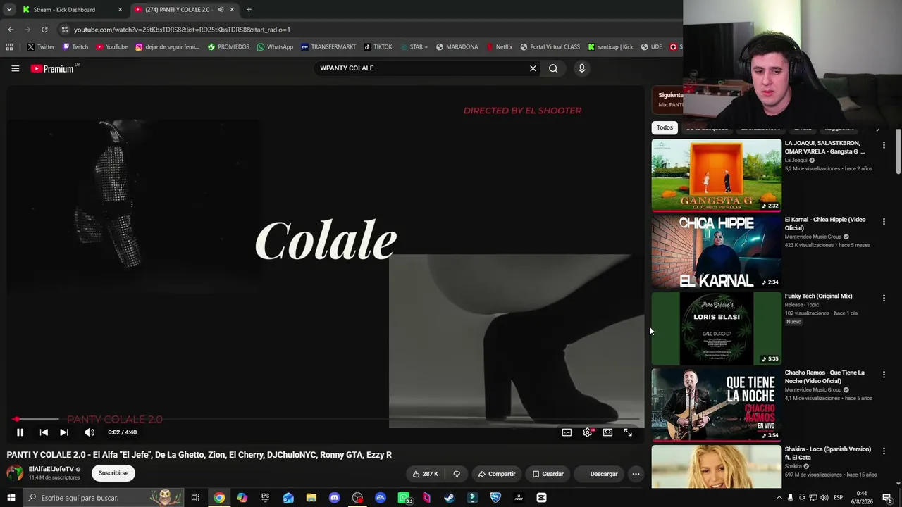Seek along the red video progress bar

coord(326,419)
